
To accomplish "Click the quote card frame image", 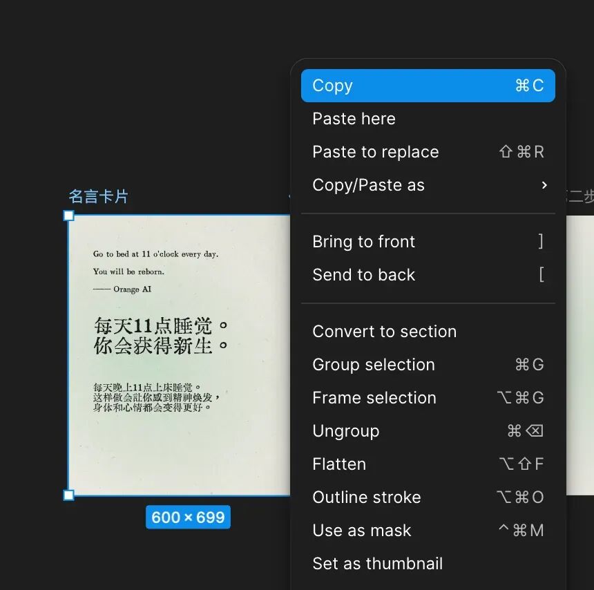I will click(x=179, y=355).
